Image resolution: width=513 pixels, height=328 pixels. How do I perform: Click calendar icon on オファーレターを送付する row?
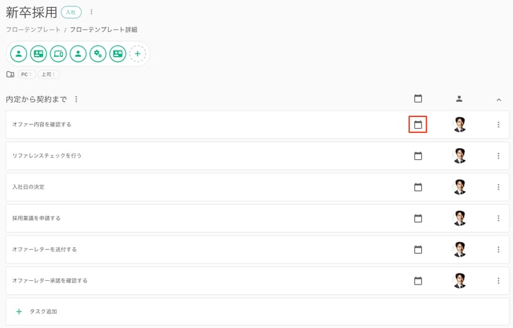pos(418,249)
